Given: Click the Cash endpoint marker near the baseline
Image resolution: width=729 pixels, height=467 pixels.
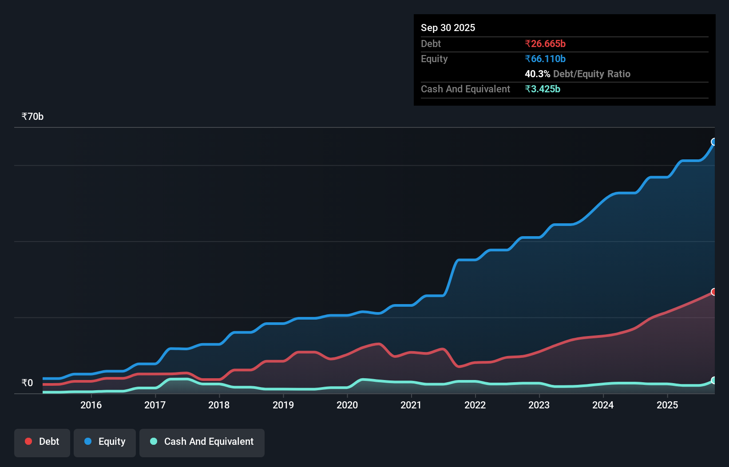Looking at the screenshot, I should point(714,381).
